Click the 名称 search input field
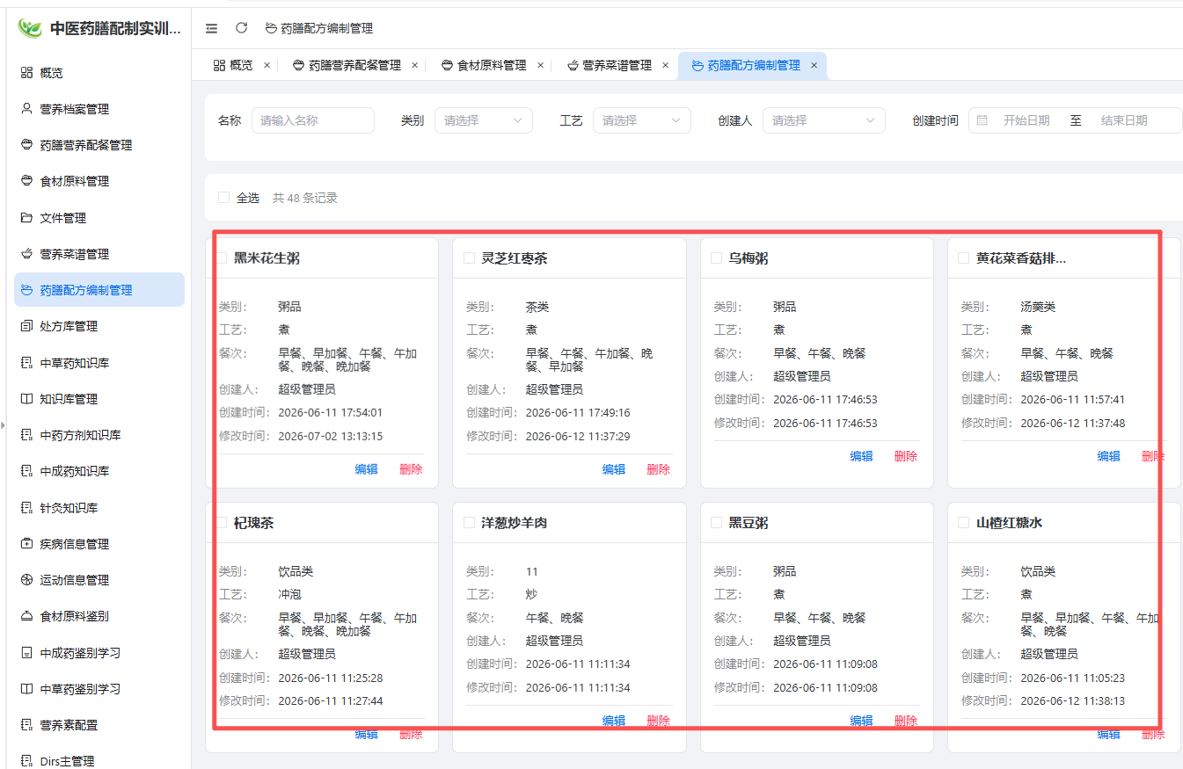The width and height of the screenshot is (1183, 769). click(x=313, y=120)
